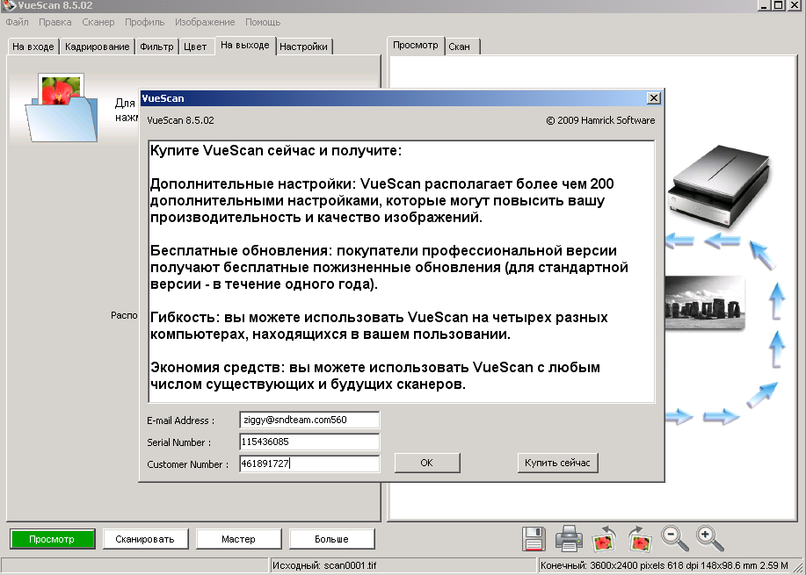Click the printer icon in bottom toolbar
The width and height of the screenshot is (806, 575).
569,539
